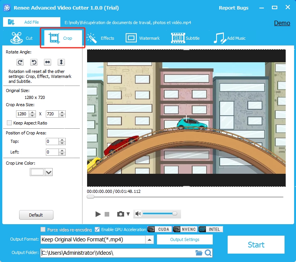Stop the video playback

pos(107,214)
